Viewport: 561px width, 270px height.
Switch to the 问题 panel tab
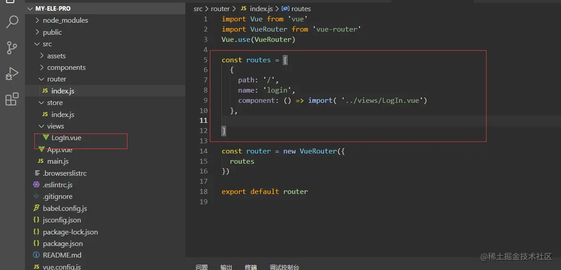point(202,267)
